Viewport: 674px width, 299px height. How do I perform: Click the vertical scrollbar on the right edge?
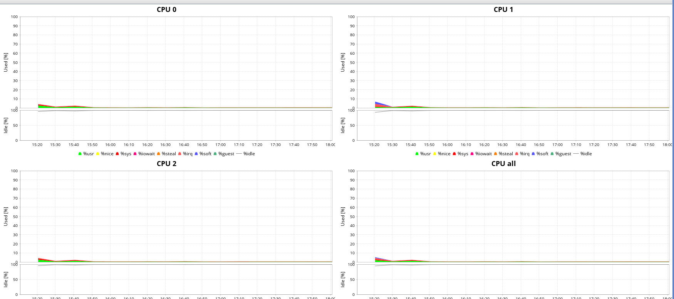(x=672, y=150)
